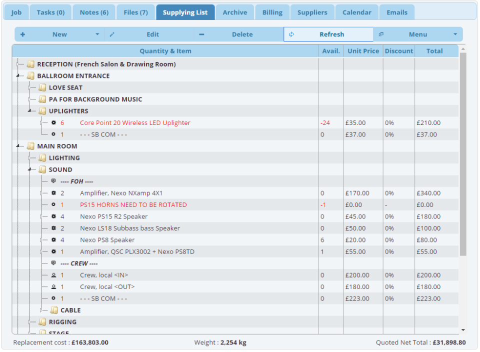
Task: Click the scrollbar up arrow
Action: [x=463, y=48]
